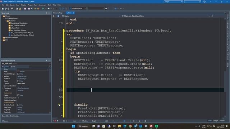Open the ANSI encoding dropdown in status bar
This screenshot has width=230, height=129.
(113, 121)
